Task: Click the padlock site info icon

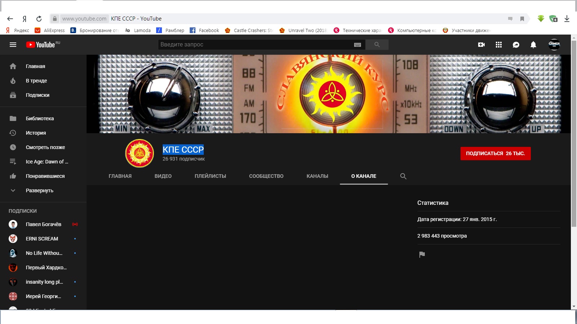Action: (x=54, y=19)
